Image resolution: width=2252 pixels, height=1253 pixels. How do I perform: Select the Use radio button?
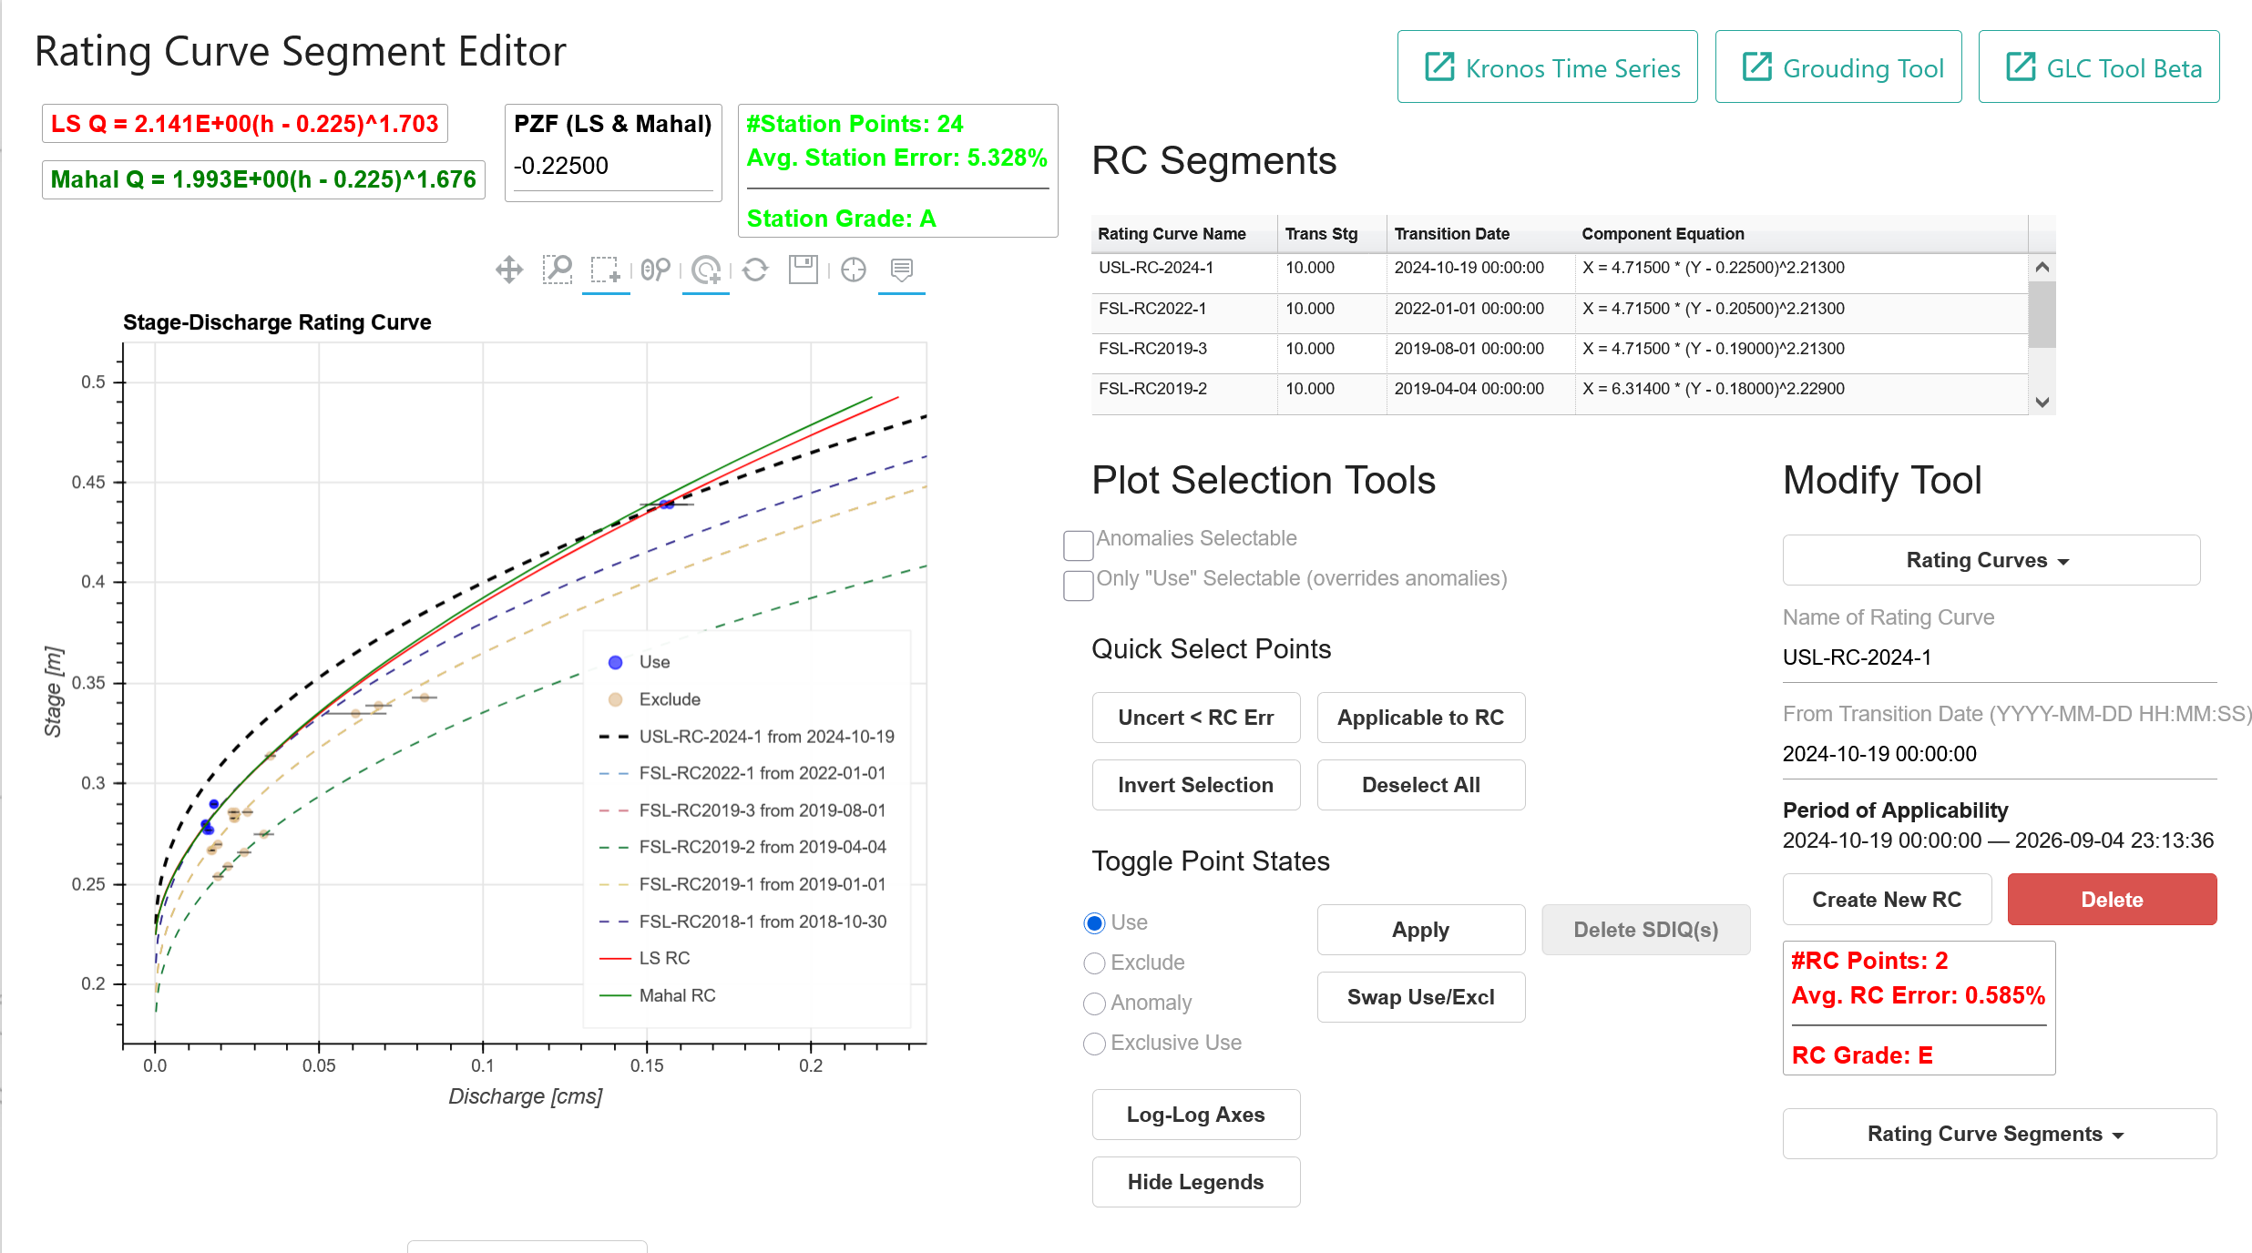[x=1094, y=923]
